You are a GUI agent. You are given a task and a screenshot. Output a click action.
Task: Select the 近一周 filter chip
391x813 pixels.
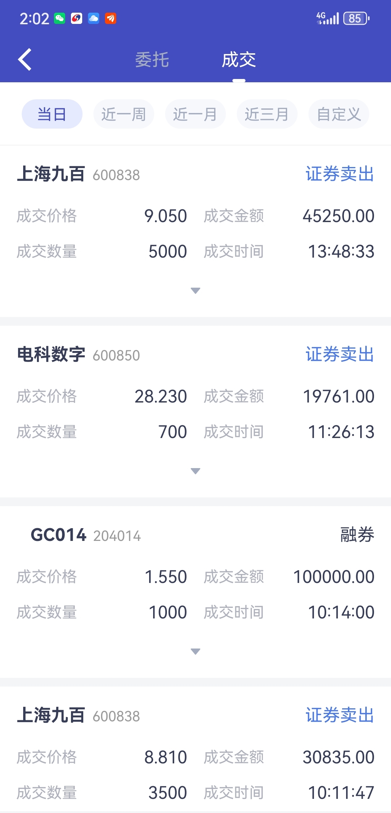tap(124, 114)
